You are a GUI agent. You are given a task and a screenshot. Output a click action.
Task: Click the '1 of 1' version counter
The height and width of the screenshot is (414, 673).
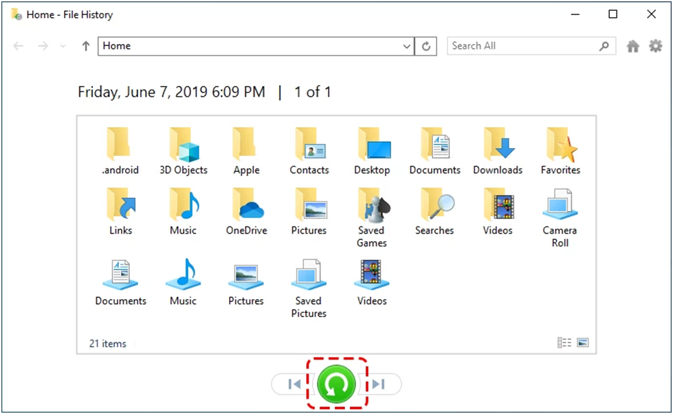[x=313, y=92]
